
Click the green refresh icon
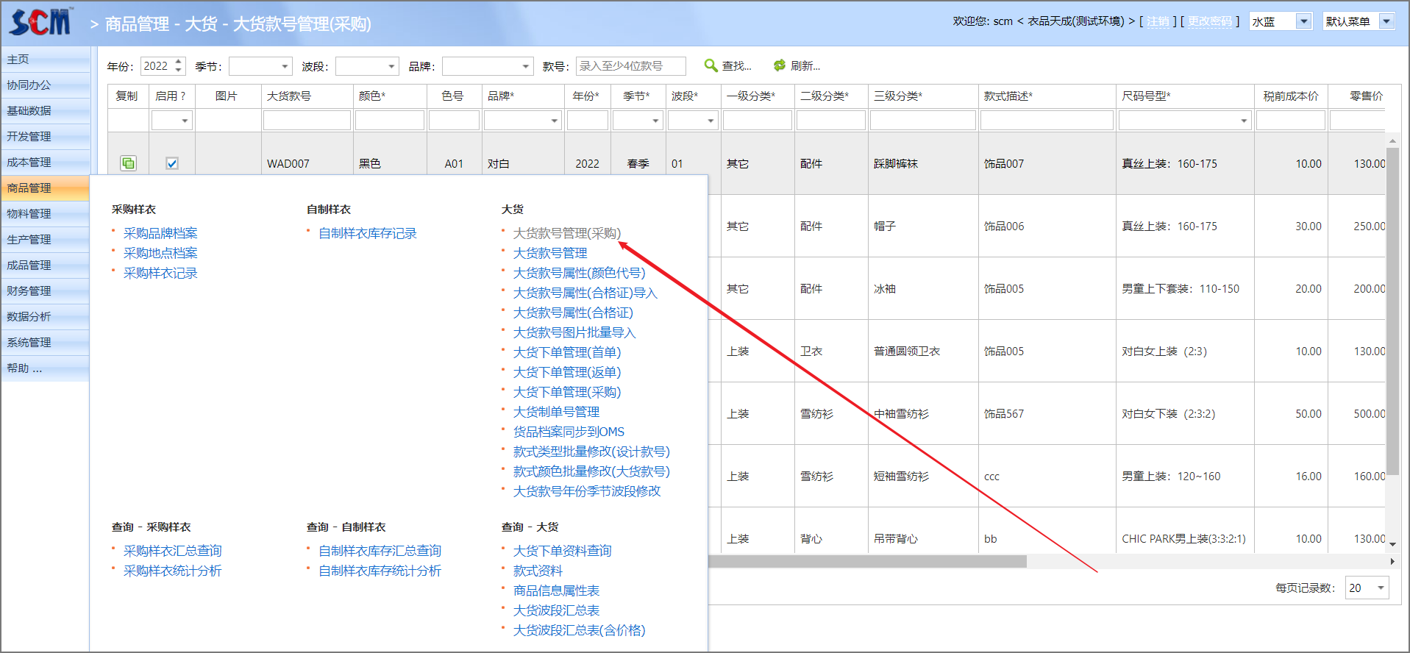(780, 65)
